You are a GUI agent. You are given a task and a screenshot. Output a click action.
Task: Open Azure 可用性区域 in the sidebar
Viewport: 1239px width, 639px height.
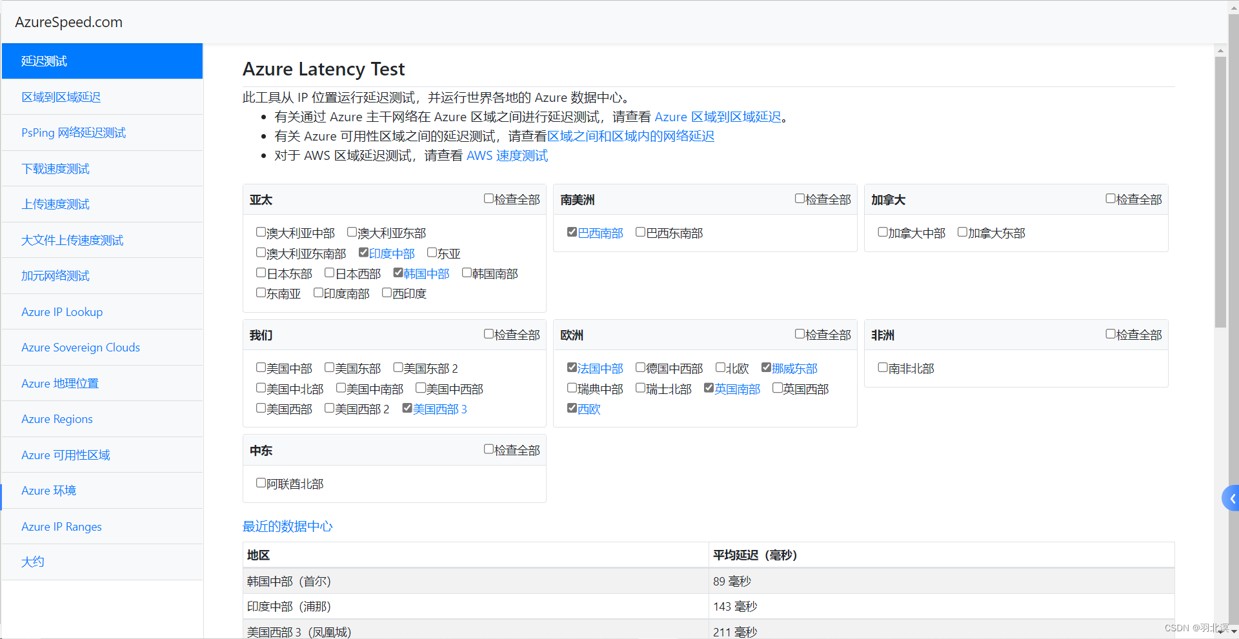[x=103, y=455]
